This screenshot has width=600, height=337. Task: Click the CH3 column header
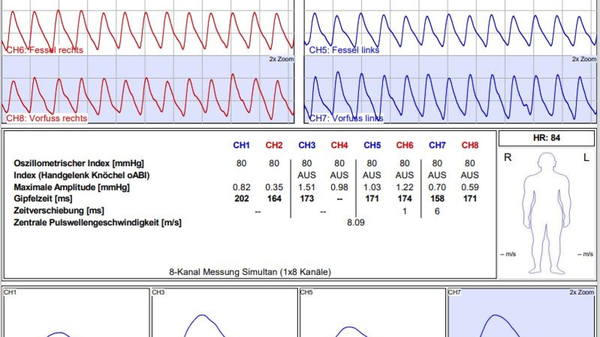click(x=307, y=145)
